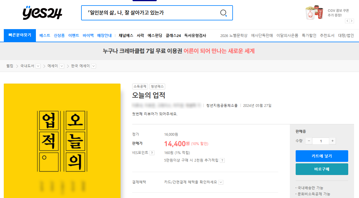Screen dimensions: 359x198
Task: Click the CGV combo coupon popcorn image
Action: (314, 13)
